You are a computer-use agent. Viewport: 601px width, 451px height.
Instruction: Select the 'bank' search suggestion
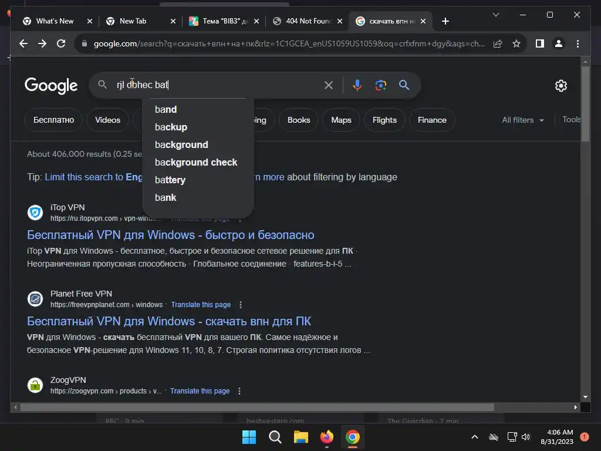198,197
